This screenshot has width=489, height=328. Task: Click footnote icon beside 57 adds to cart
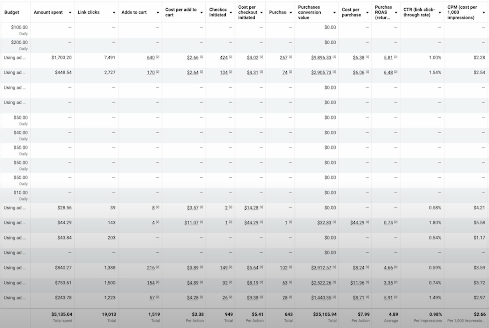158,297
